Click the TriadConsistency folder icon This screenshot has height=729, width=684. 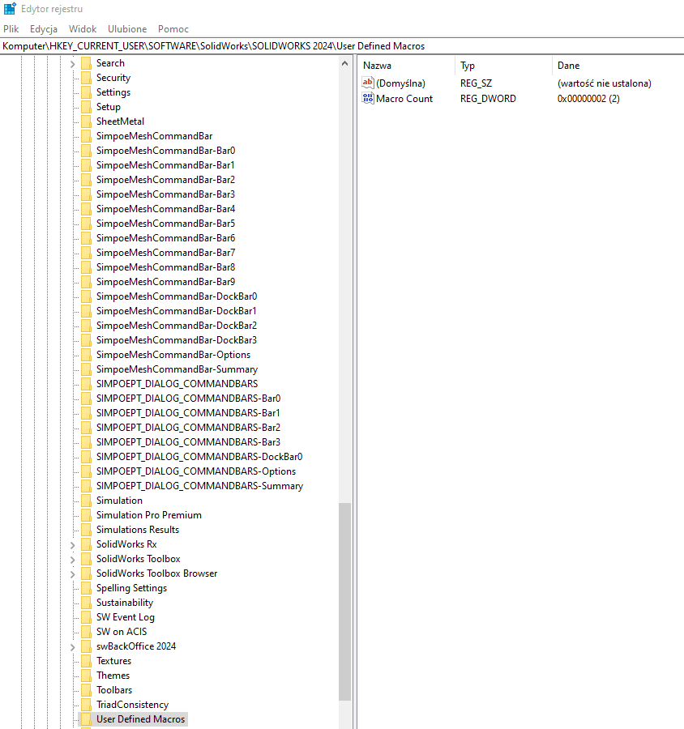pyautogui.click(x=86, y=705)
